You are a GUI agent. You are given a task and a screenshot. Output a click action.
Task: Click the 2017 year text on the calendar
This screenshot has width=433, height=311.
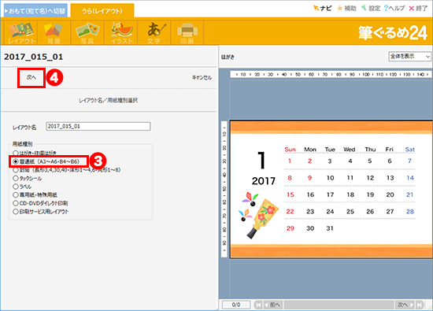click(264, 181)
